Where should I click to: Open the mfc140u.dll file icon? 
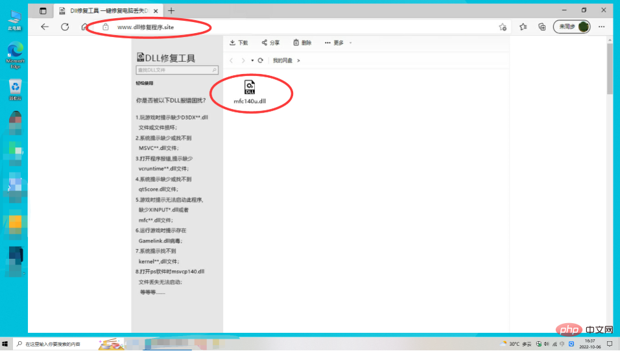pos(250,88)
